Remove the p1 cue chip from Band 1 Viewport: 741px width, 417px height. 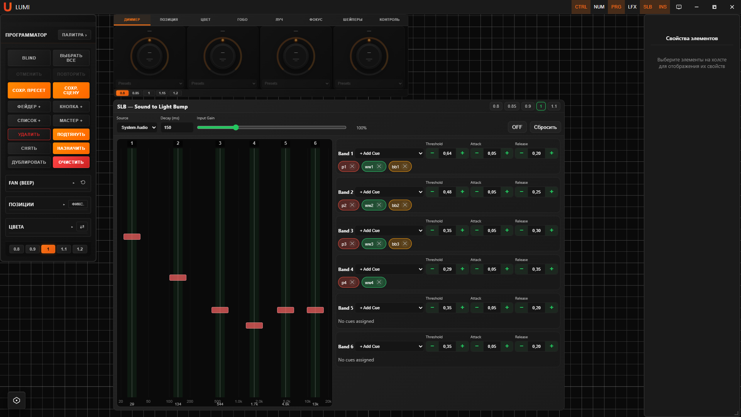352,166
